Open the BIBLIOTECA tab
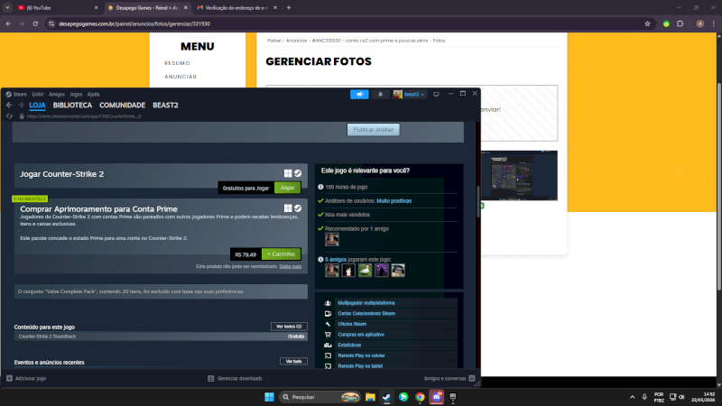The width and height of the screenshot is (722, 406). pos(72,106)
